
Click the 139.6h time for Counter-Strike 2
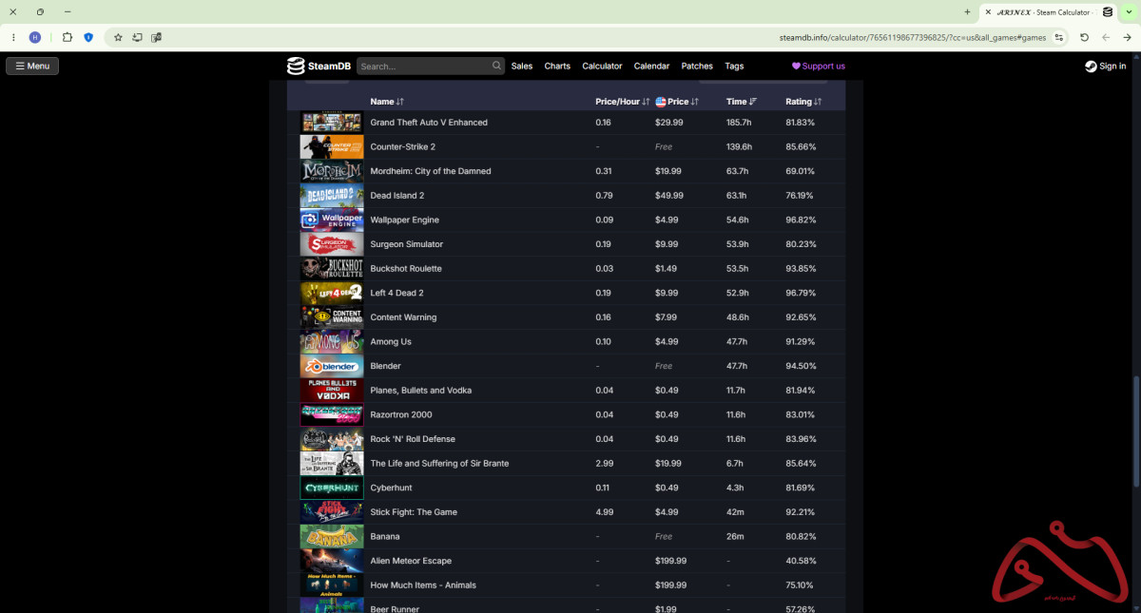click(x=739, y=147)
